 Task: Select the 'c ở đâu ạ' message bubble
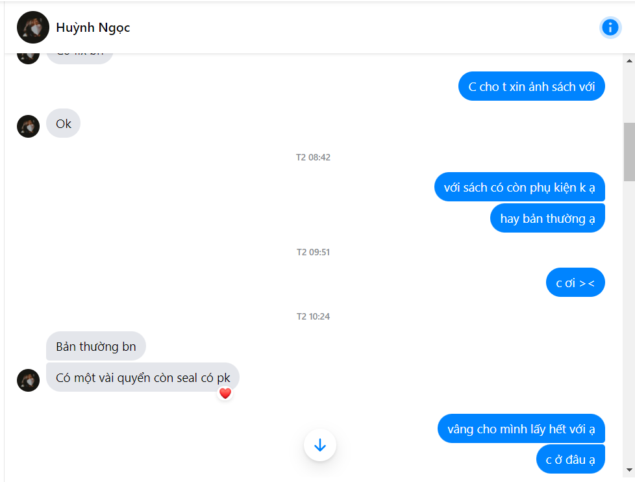coord(570,459)
